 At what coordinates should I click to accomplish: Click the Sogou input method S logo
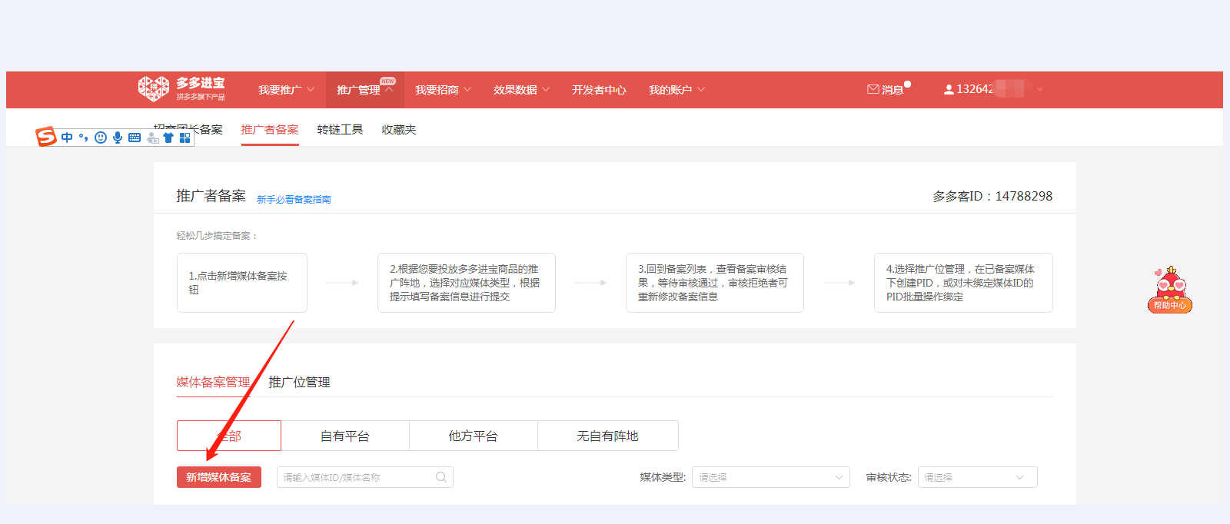point(46,137)
